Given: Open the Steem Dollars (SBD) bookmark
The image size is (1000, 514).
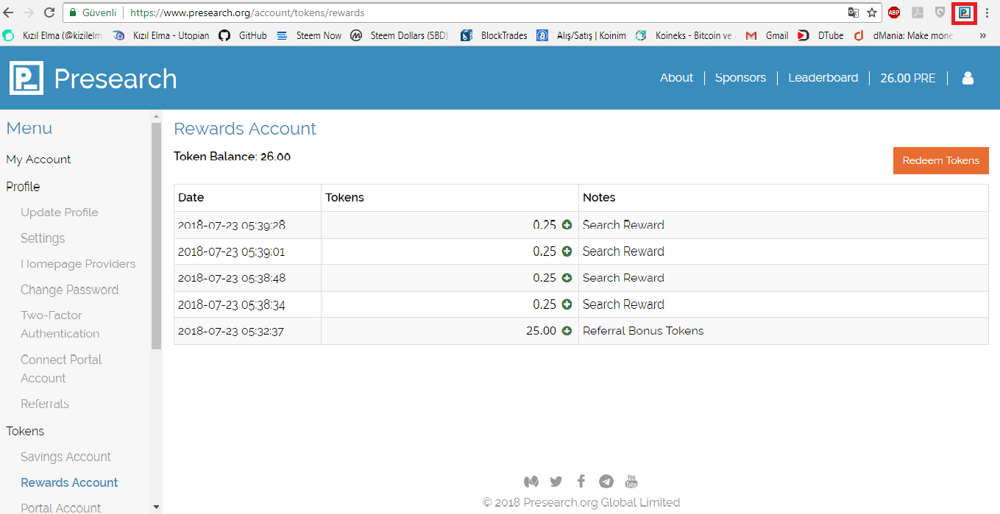Looking at the screenshot, I should click(400, 35).
